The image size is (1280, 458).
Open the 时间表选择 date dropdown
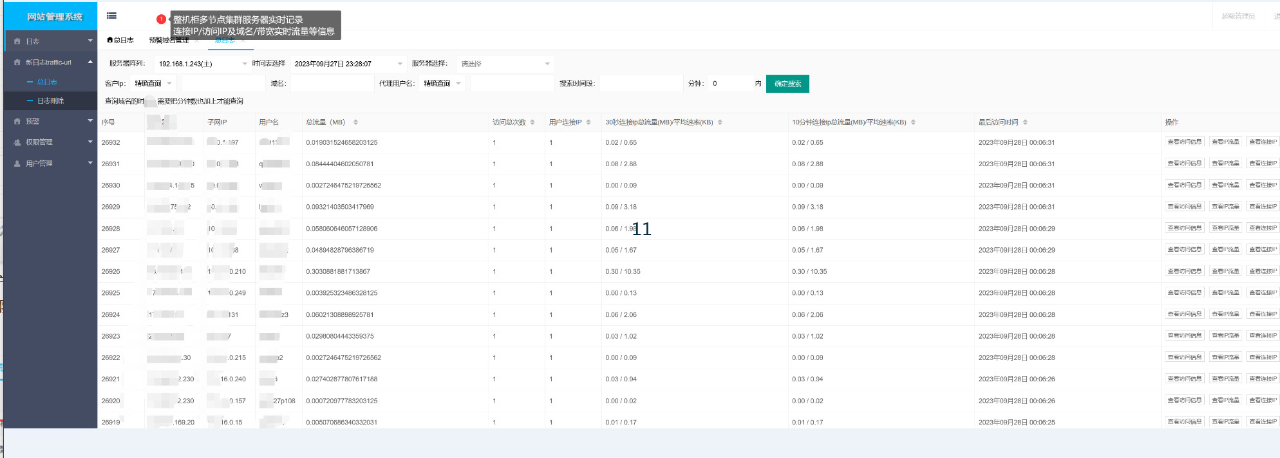tap(348, 64)
